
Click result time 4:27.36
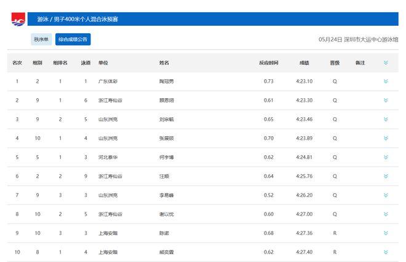pos(304,233)
